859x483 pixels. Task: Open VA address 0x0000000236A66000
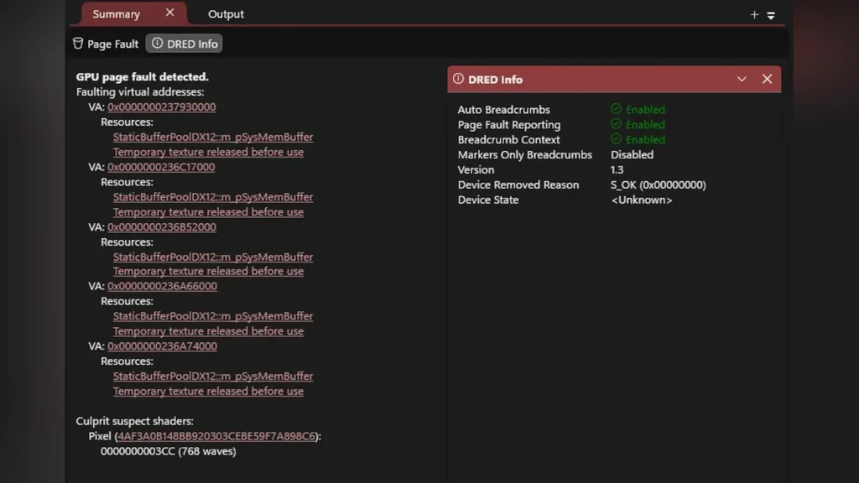(x=162, y=286)
